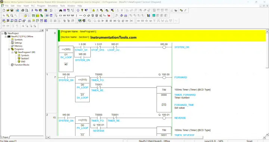Save the project with the floppy disk icon
This screenshot has height=142, width=269.
click(x=12, y=10)
